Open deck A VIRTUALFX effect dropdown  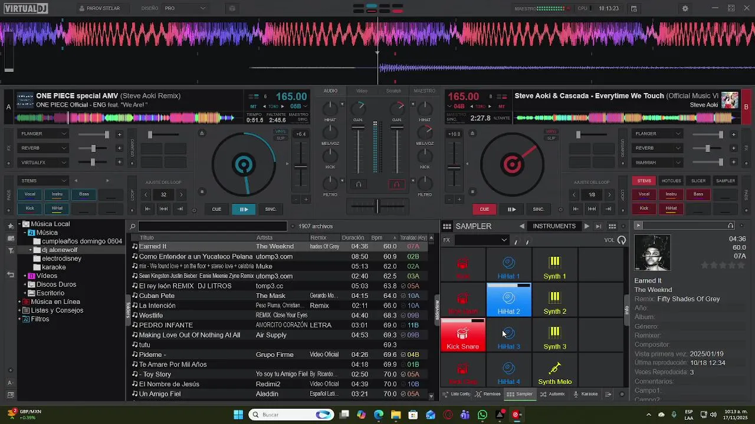point(43,163)
